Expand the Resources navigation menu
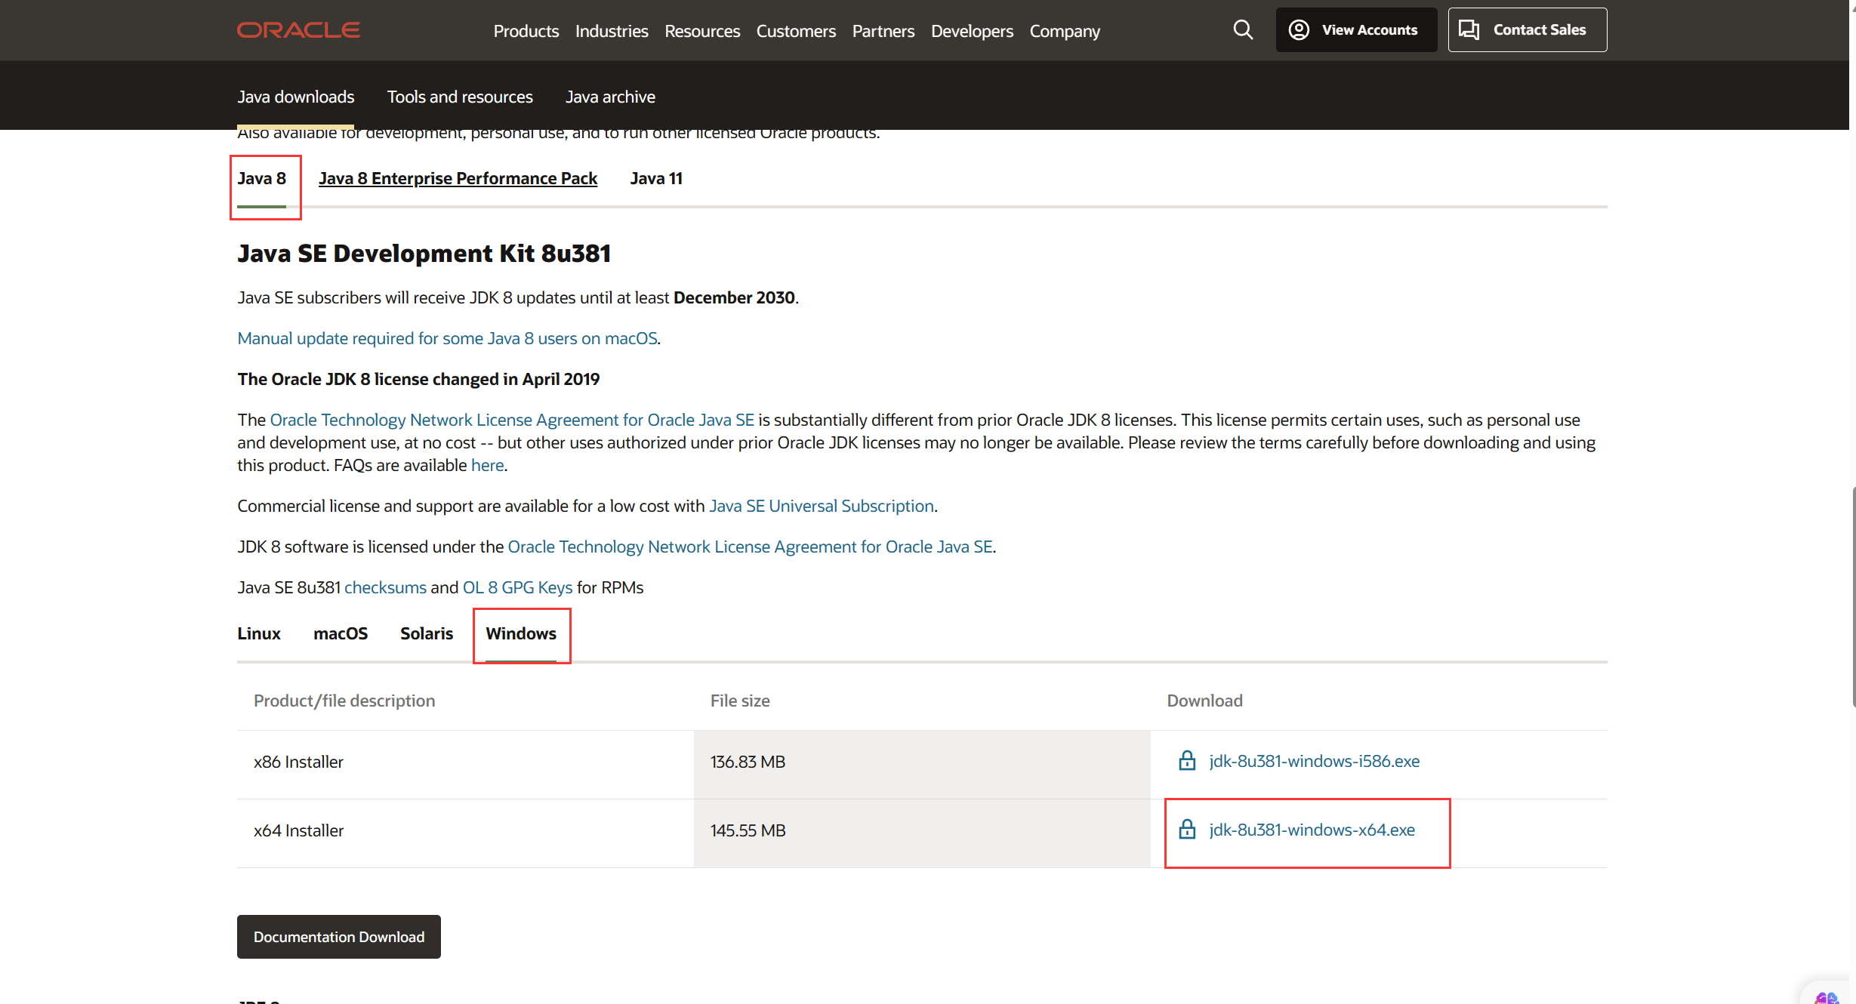Screen dimensions: 1856x1004 click(701, 31)
